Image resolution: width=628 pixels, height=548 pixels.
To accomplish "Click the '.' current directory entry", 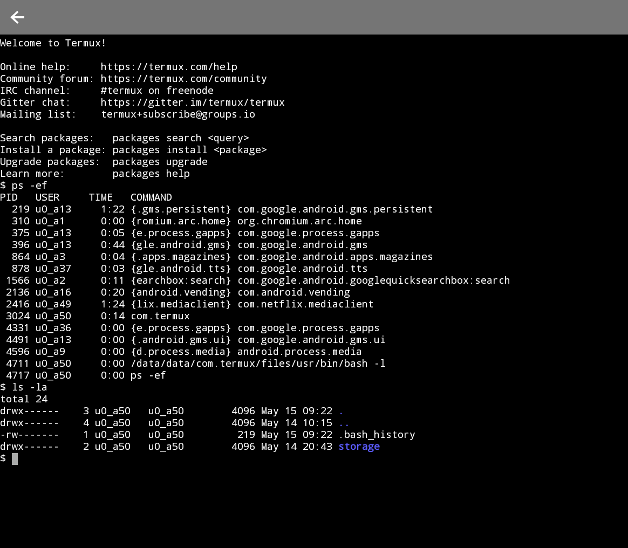I will click(341, 413).
